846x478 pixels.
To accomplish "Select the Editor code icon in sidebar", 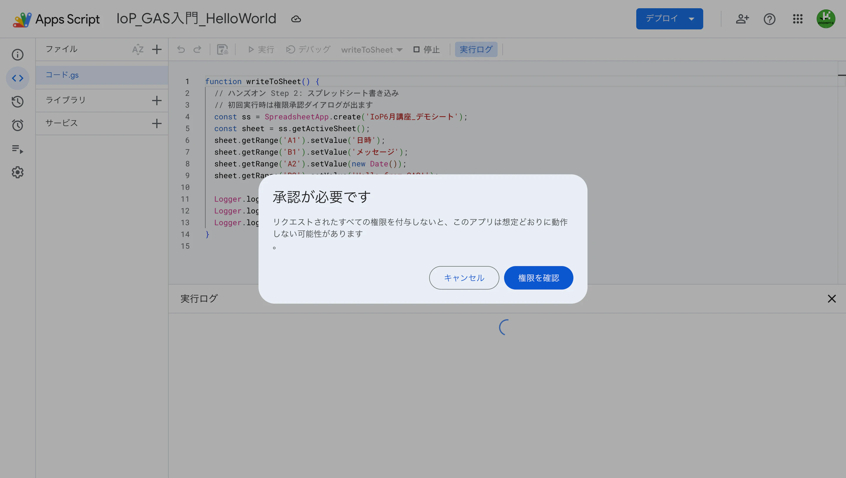I will (18, 78).
